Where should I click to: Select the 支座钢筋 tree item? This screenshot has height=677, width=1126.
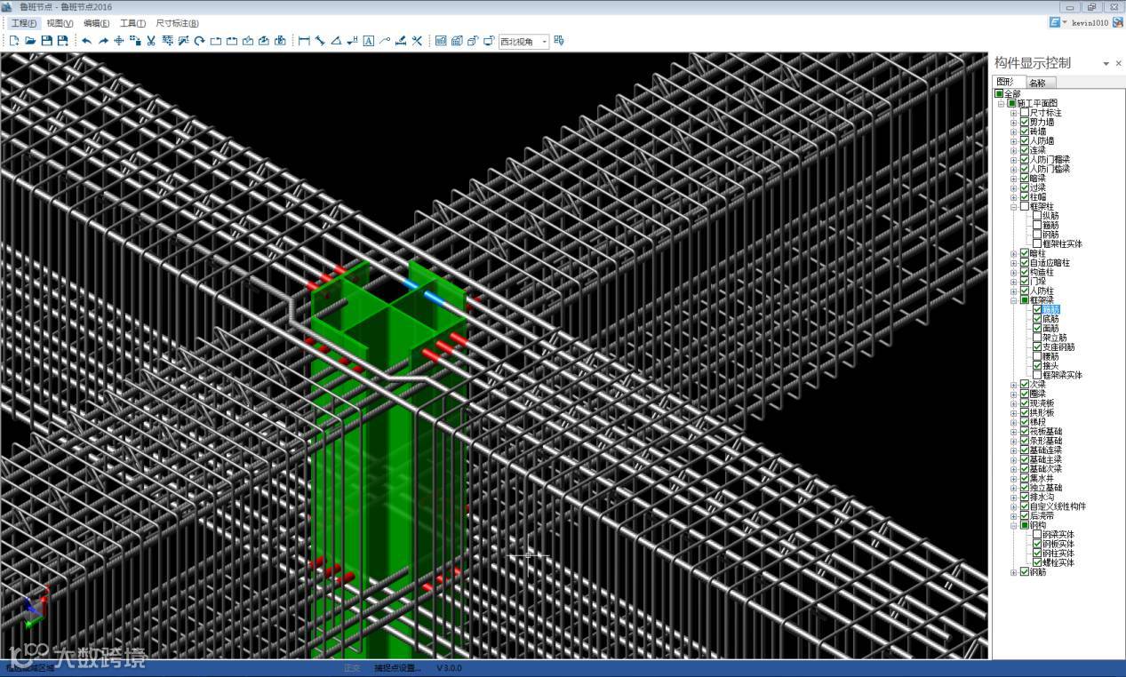[1058, 347]
